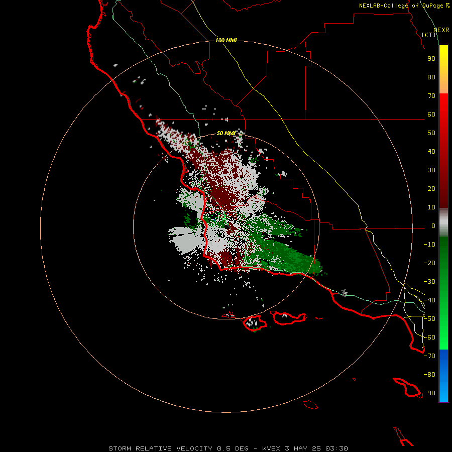The image size is (452, 452).
Task: Click the NEXLAB-College of DuPage credit text
Action: (404, 6)
